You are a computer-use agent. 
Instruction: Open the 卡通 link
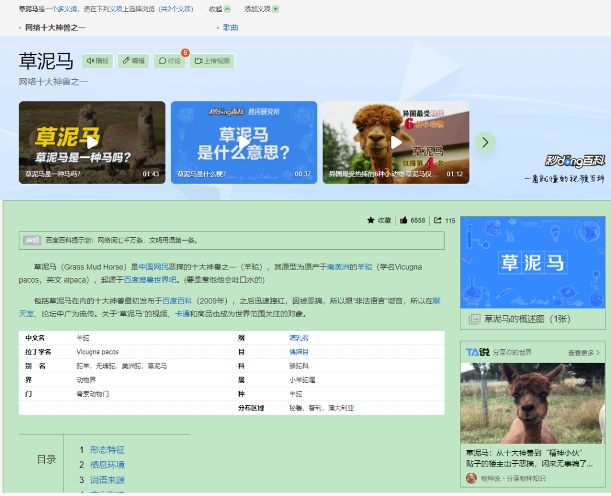point(182,314)
